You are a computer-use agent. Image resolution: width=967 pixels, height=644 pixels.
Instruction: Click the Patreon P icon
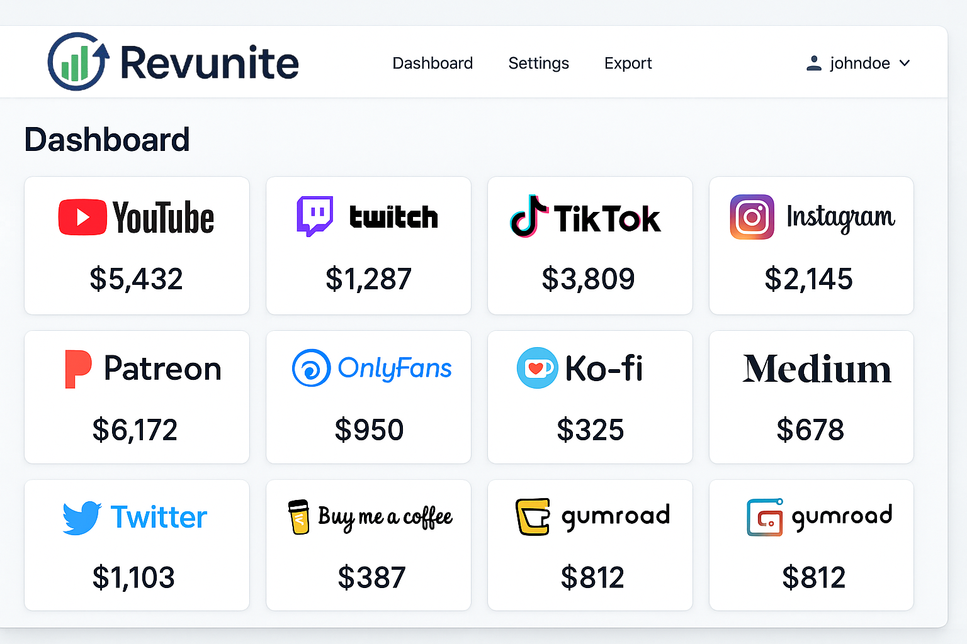coord(78,369)
